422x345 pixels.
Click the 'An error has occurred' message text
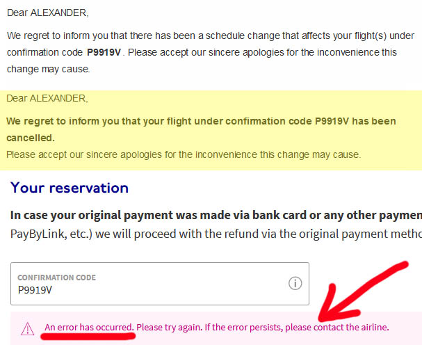tap(89, 327)
